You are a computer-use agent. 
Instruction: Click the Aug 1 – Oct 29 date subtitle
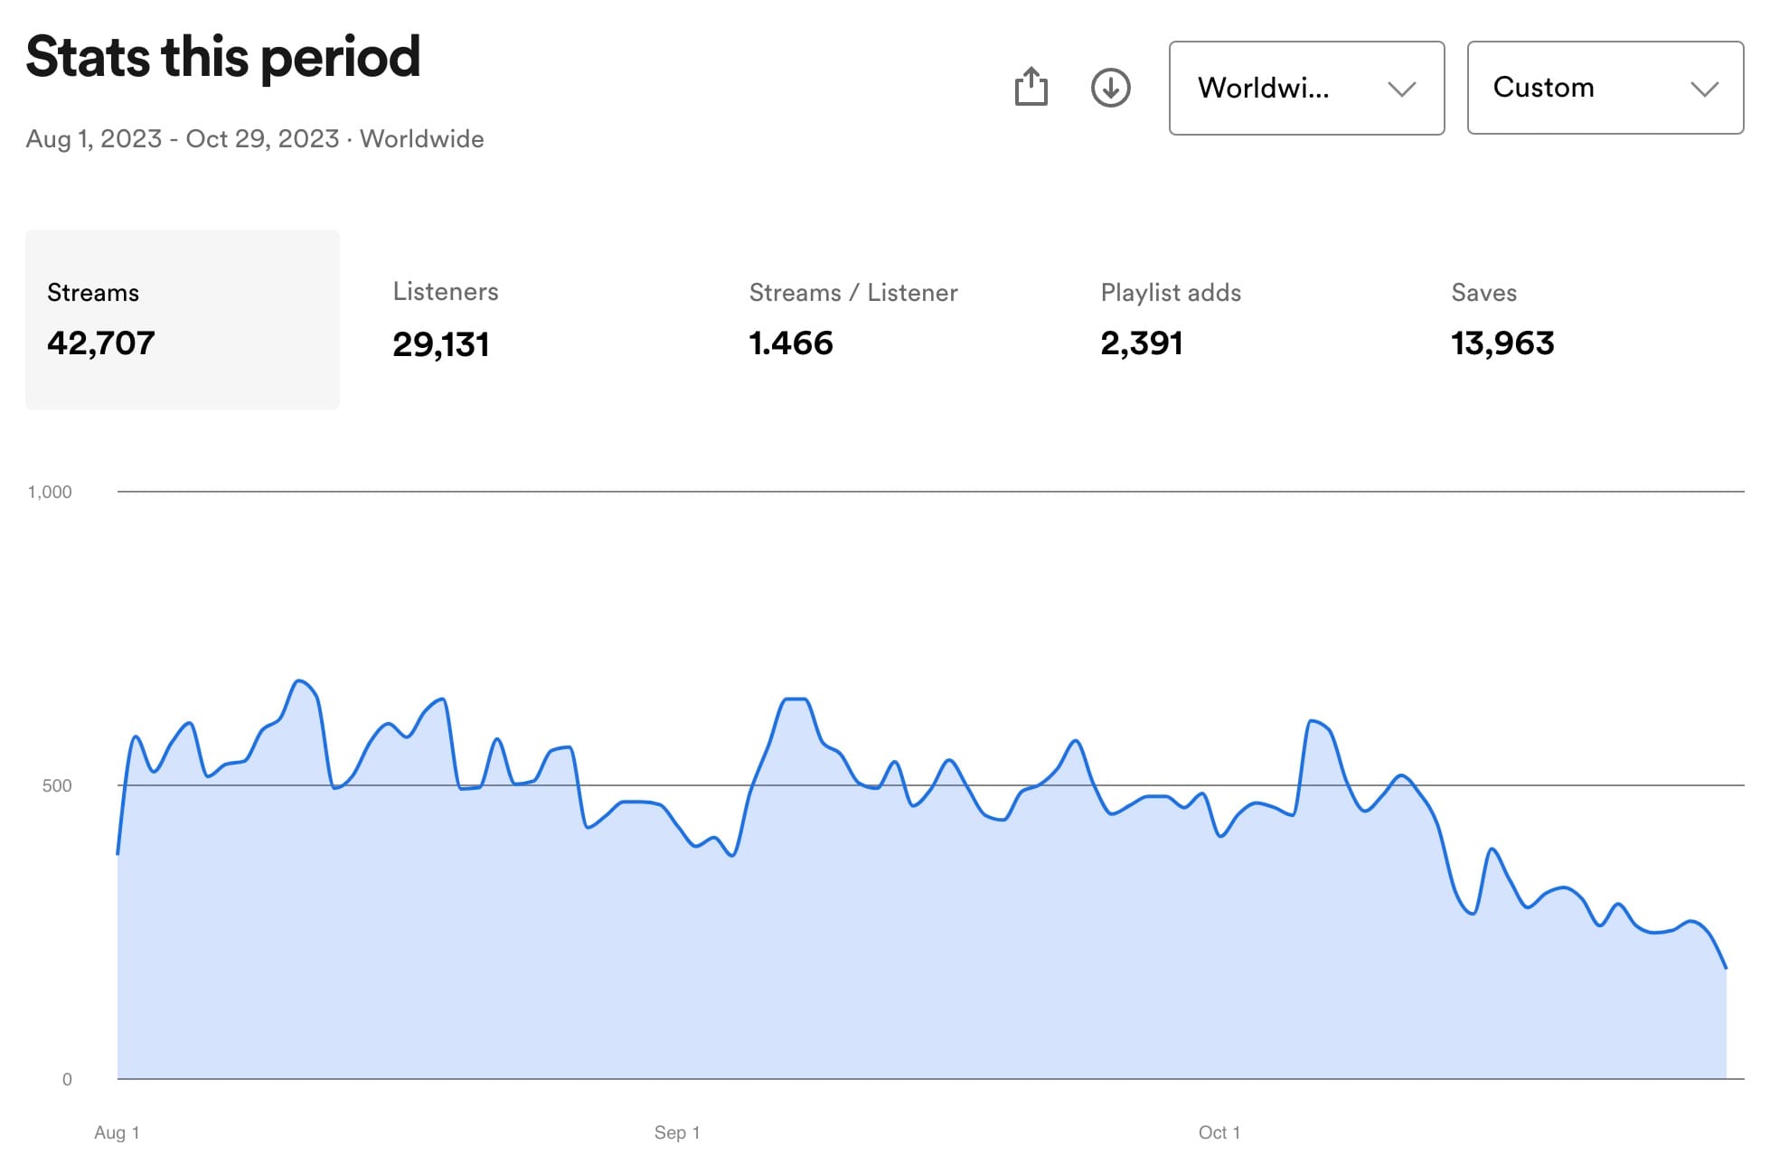point(254,138)
